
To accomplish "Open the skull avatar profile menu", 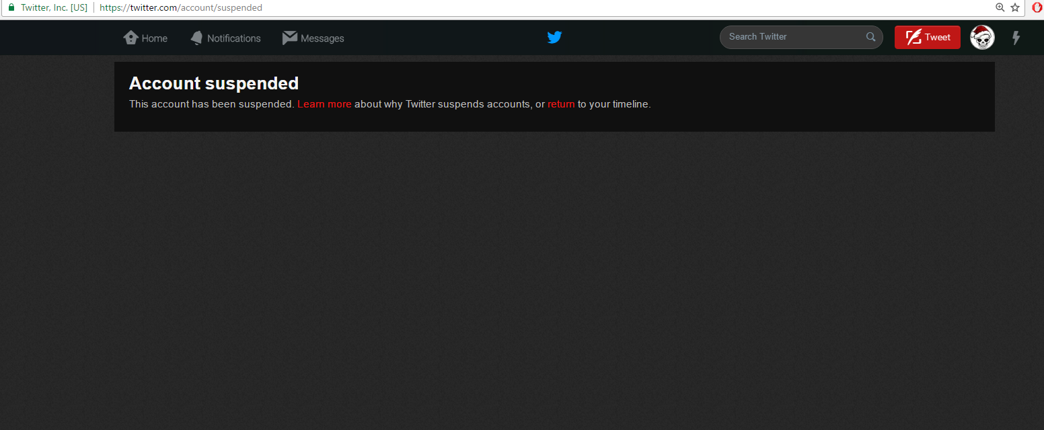I will pyautogui.click(x=982, y=38).
